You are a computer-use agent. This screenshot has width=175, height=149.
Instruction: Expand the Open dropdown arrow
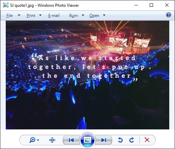(x=104, y=15)
